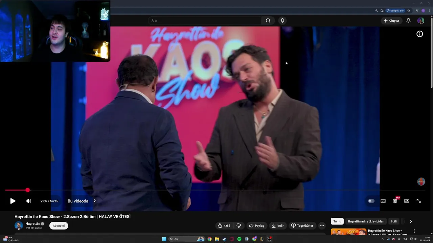Click the search magnifier button
This screenshot has width=433, height=243.
[x=268, y=21]
